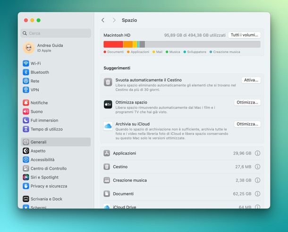Click the 62,25 GB Documenti size value
288x232 pixels.
[x=242, y=194]
